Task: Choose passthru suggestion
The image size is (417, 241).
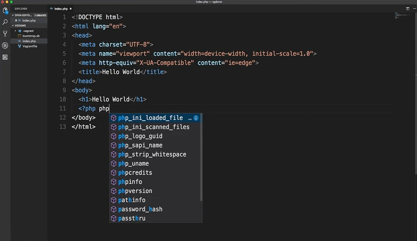Action: (x=155, y=218)
